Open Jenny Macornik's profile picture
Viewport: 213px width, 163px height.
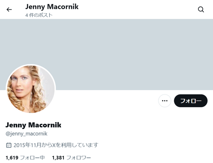point(31,89)
